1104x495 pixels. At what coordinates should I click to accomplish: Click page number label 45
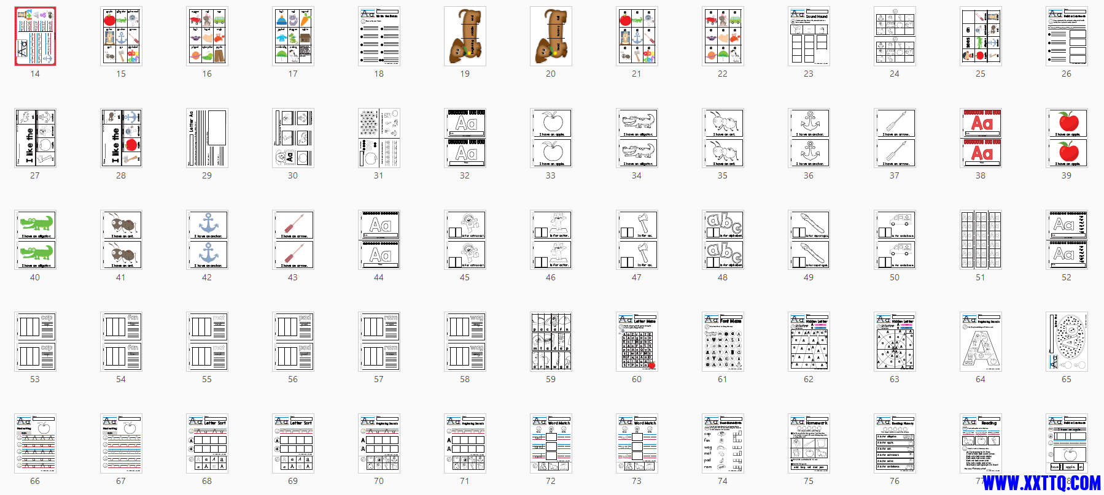pyautogui.click(x=465, y=277)
